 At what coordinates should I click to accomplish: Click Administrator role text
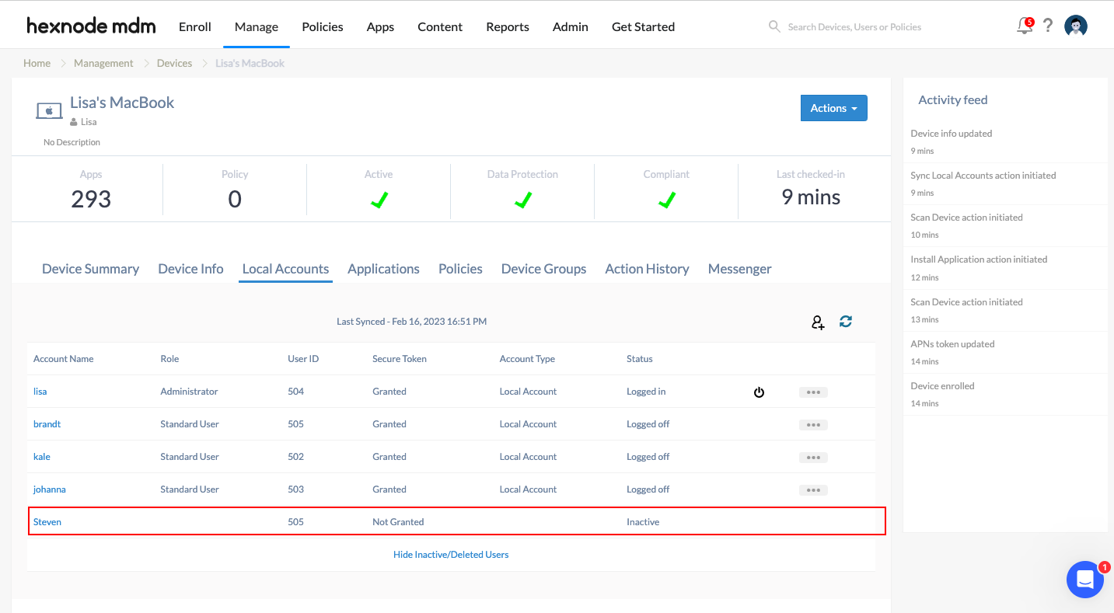(189, 392)
